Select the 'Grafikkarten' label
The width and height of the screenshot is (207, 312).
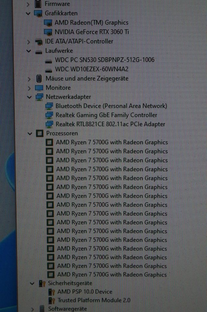tap(61, 13)
